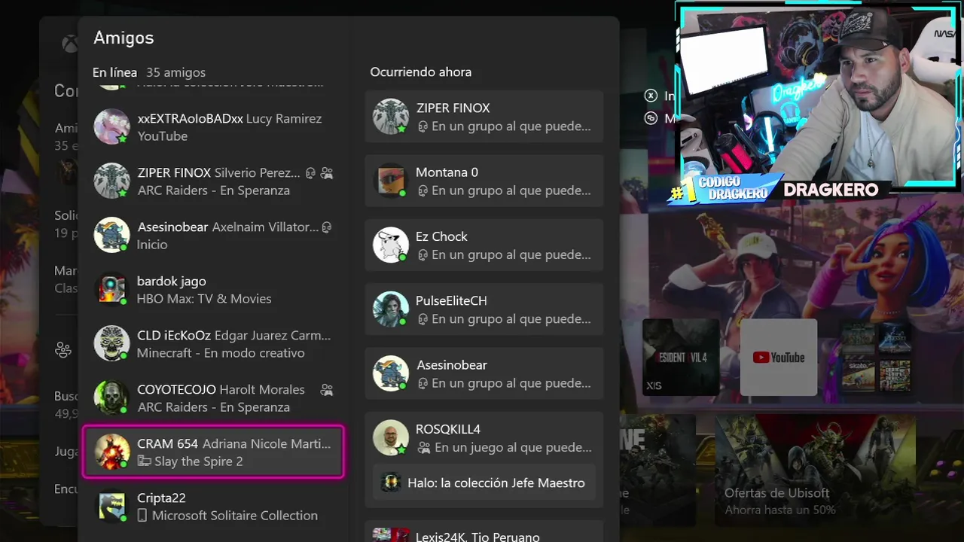The width and height of the screenshot is (964, 542).
Task: Click ZIPER FINOX avatar in friends list
Action: pyautogui.click(x=111, y=181)
